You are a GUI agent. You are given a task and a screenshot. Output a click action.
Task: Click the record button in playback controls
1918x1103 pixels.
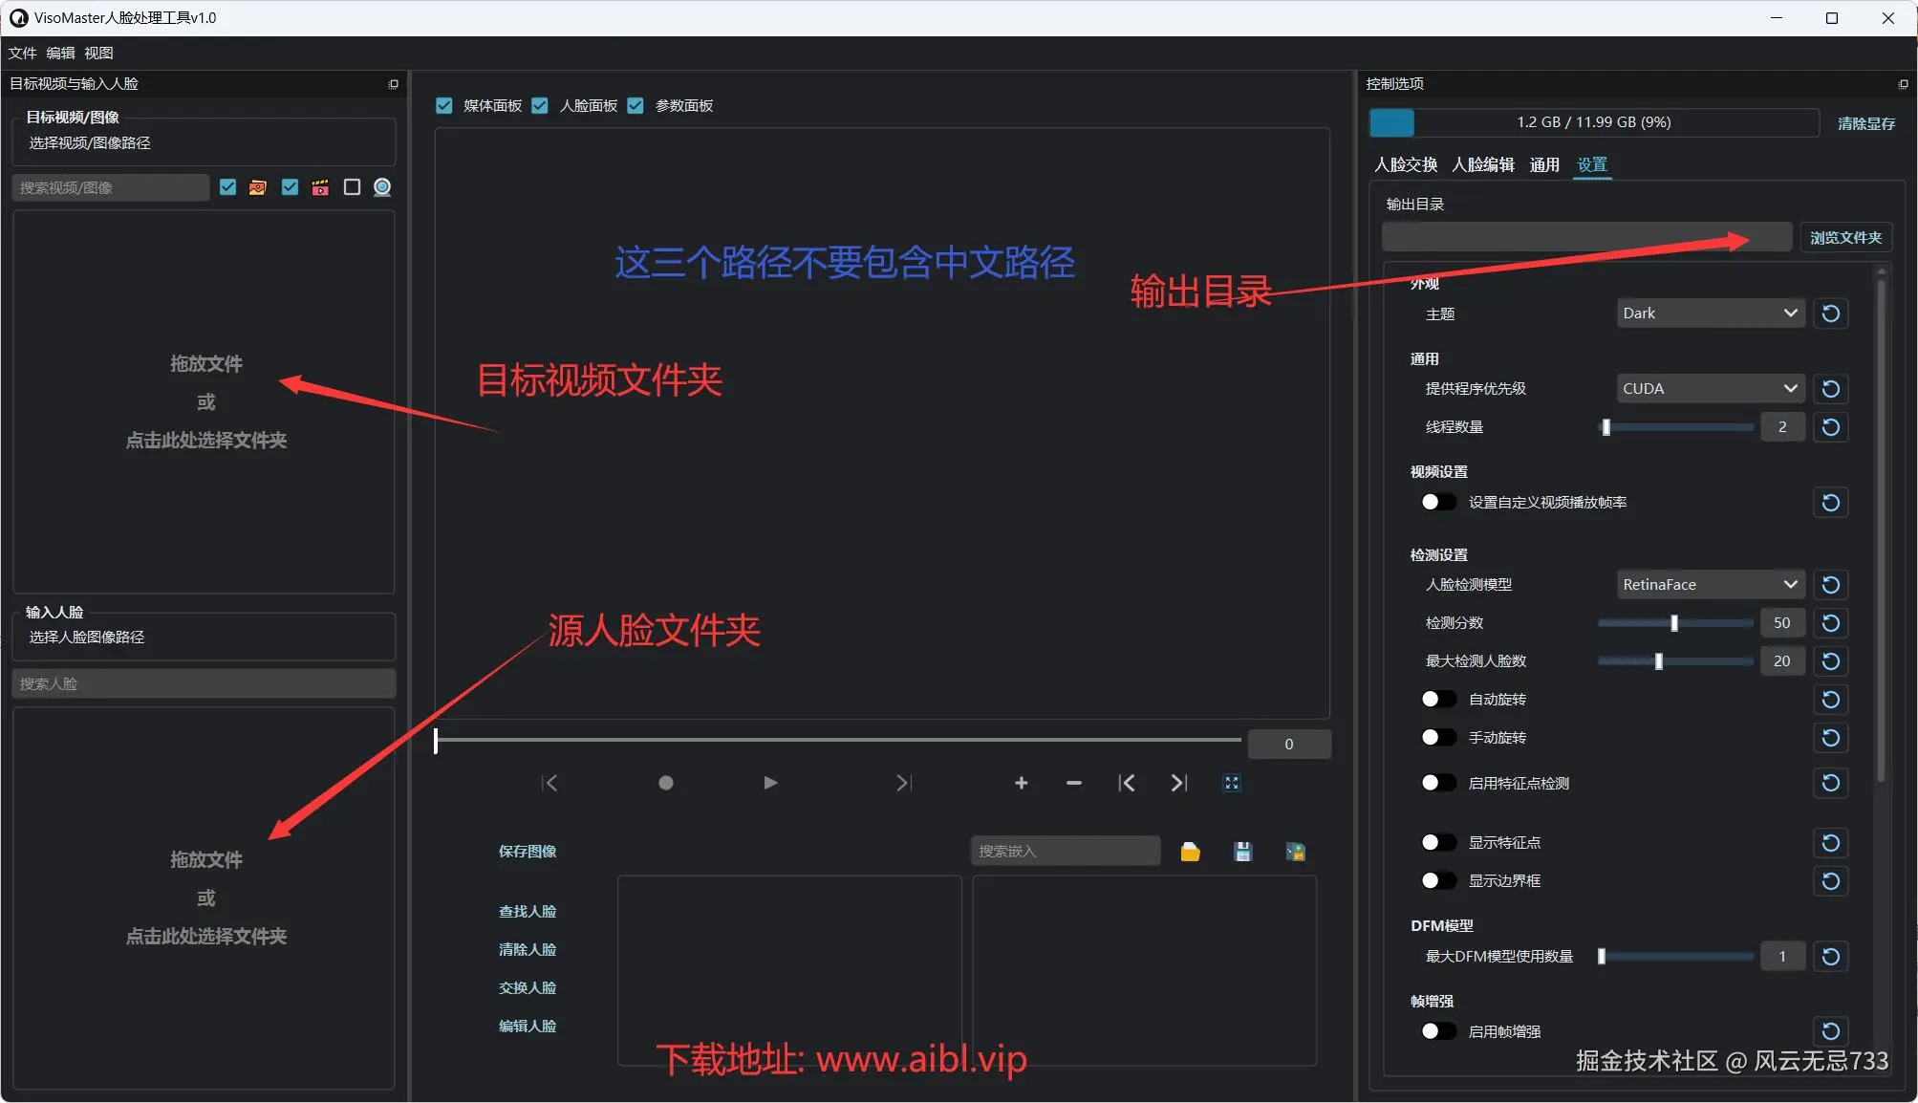(x=666, y=783)
